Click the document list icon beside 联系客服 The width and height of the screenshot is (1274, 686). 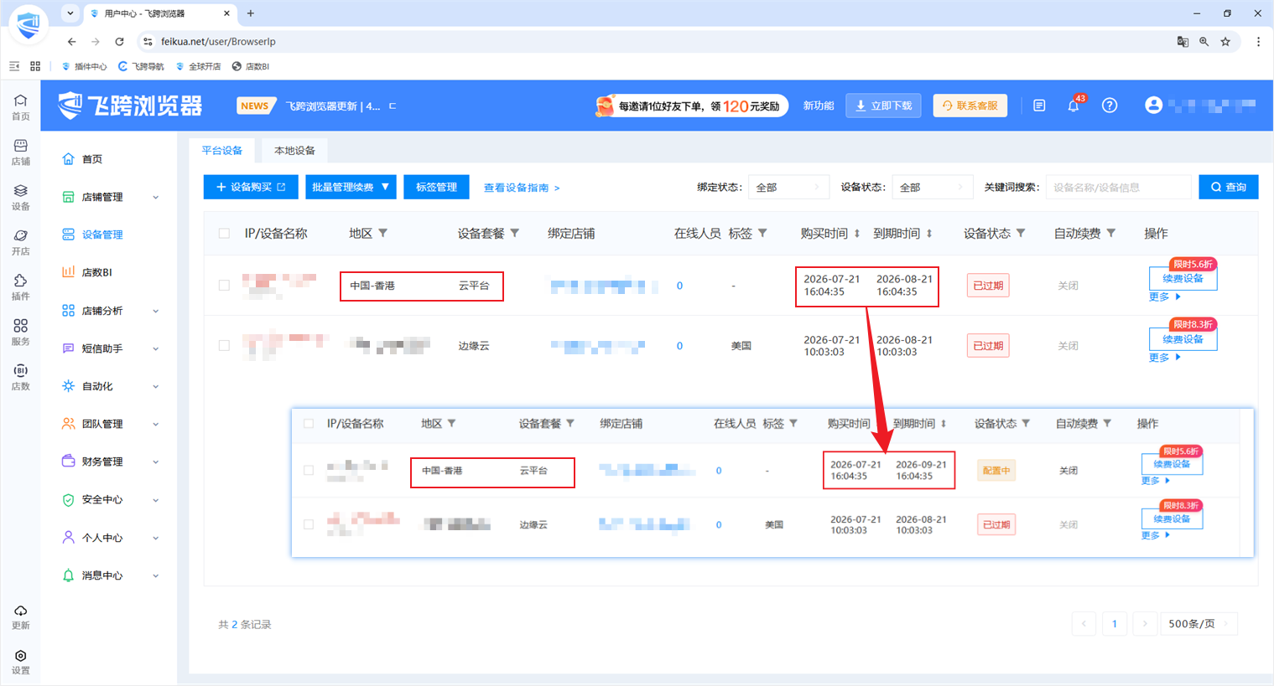tap(1039, 106)
